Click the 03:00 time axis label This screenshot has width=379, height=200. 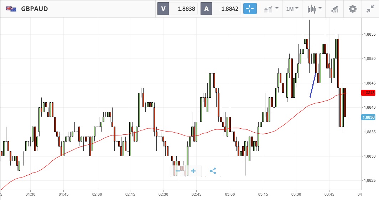point(230,194)
